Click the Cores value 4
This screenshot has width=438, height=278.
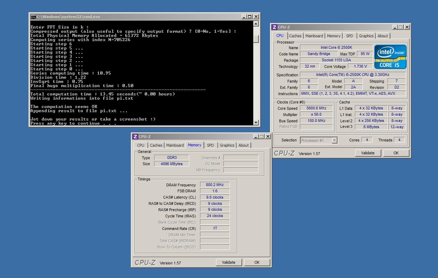click(367, 140)
